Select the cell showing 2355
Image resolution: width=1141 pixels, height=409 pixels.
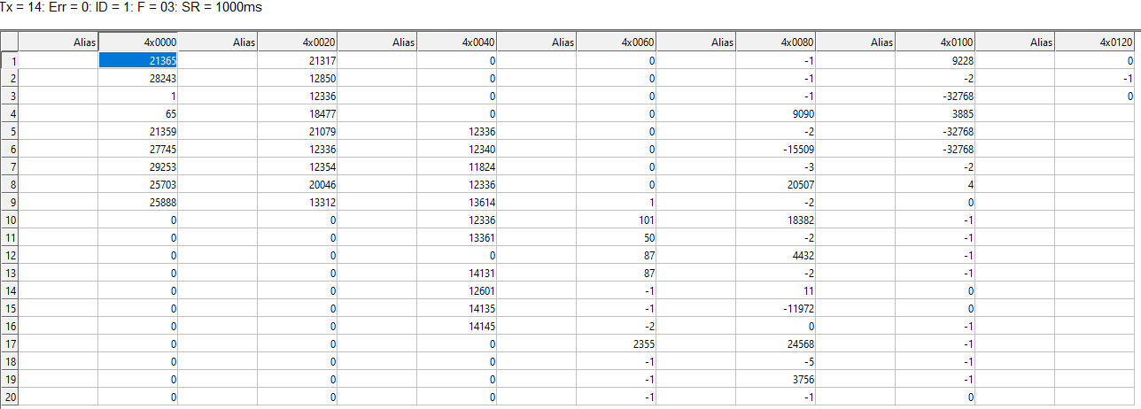[617, 343]
